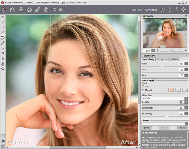Switch to Express mode
Viewport: 189px width, 149px height.
click(x=137, y=10)
